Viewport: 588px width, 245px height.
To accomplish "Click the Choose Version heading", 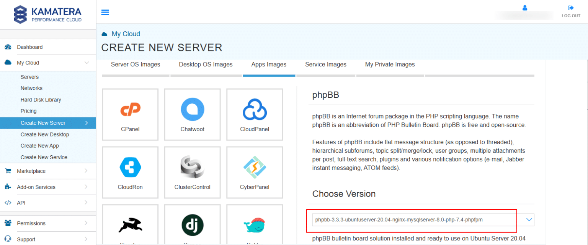I will point(344,194).
